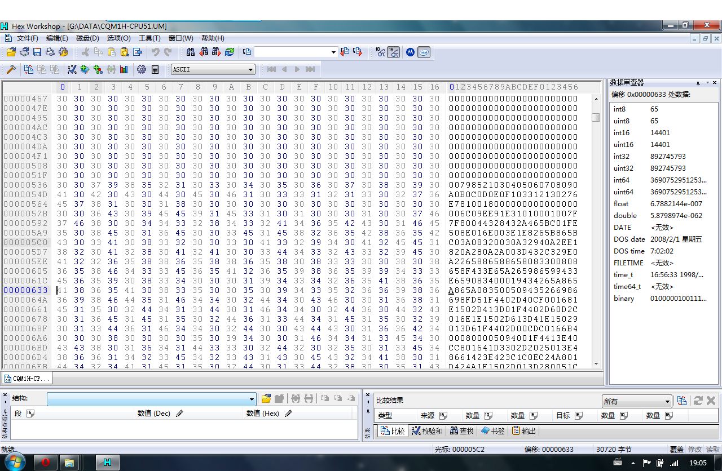
Task: Toggle decimal offset display mode
Action: (380, 52)
